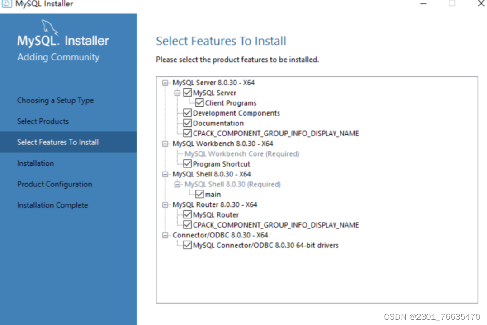Minimize the MySQL Installer window
The image size is (487, 325).
pyautogui.click(x=423, y=4)
